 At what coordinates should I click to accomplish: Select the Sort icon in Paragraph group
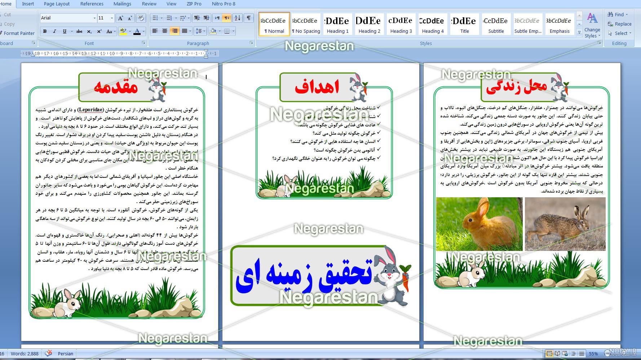(238, 18)
